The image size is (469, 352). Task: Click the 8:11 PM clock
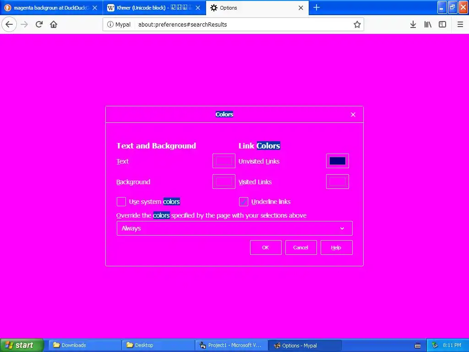click(x=452, y=346)
